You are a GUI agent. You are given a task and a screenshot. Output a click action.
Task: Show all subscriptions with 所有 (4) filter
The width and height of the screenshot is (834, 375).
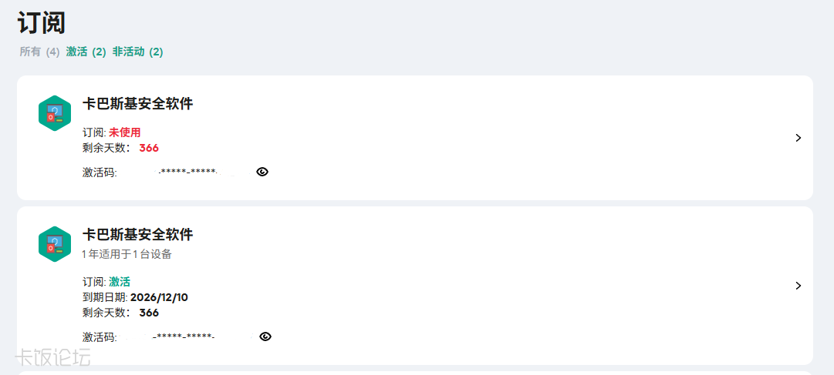39,52
